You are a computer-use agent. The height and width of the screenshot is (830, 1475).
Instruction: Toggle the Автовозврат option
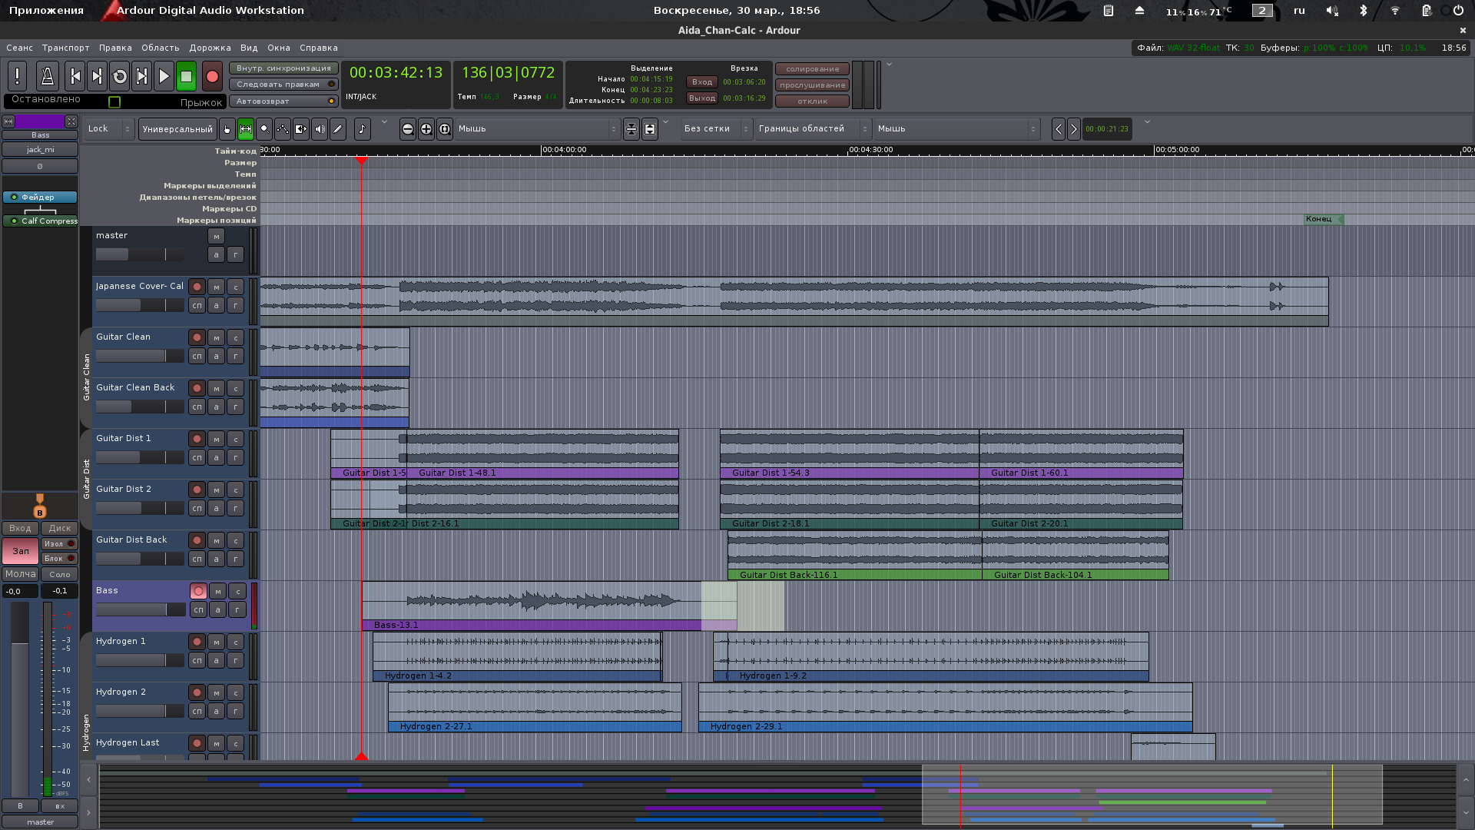[x=283, y=101]
